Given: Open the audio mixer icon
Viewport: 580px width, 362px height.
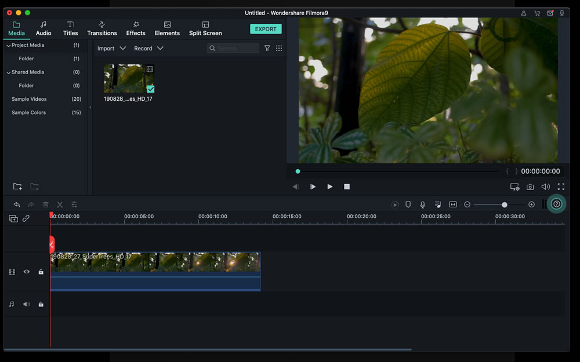Looking at the screenshot, I should pyautogui.click(x=437, y=204).
